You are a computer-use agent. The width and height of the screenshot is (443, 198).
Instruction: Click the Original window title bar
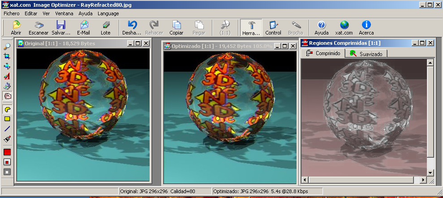[x=83, y=43]
